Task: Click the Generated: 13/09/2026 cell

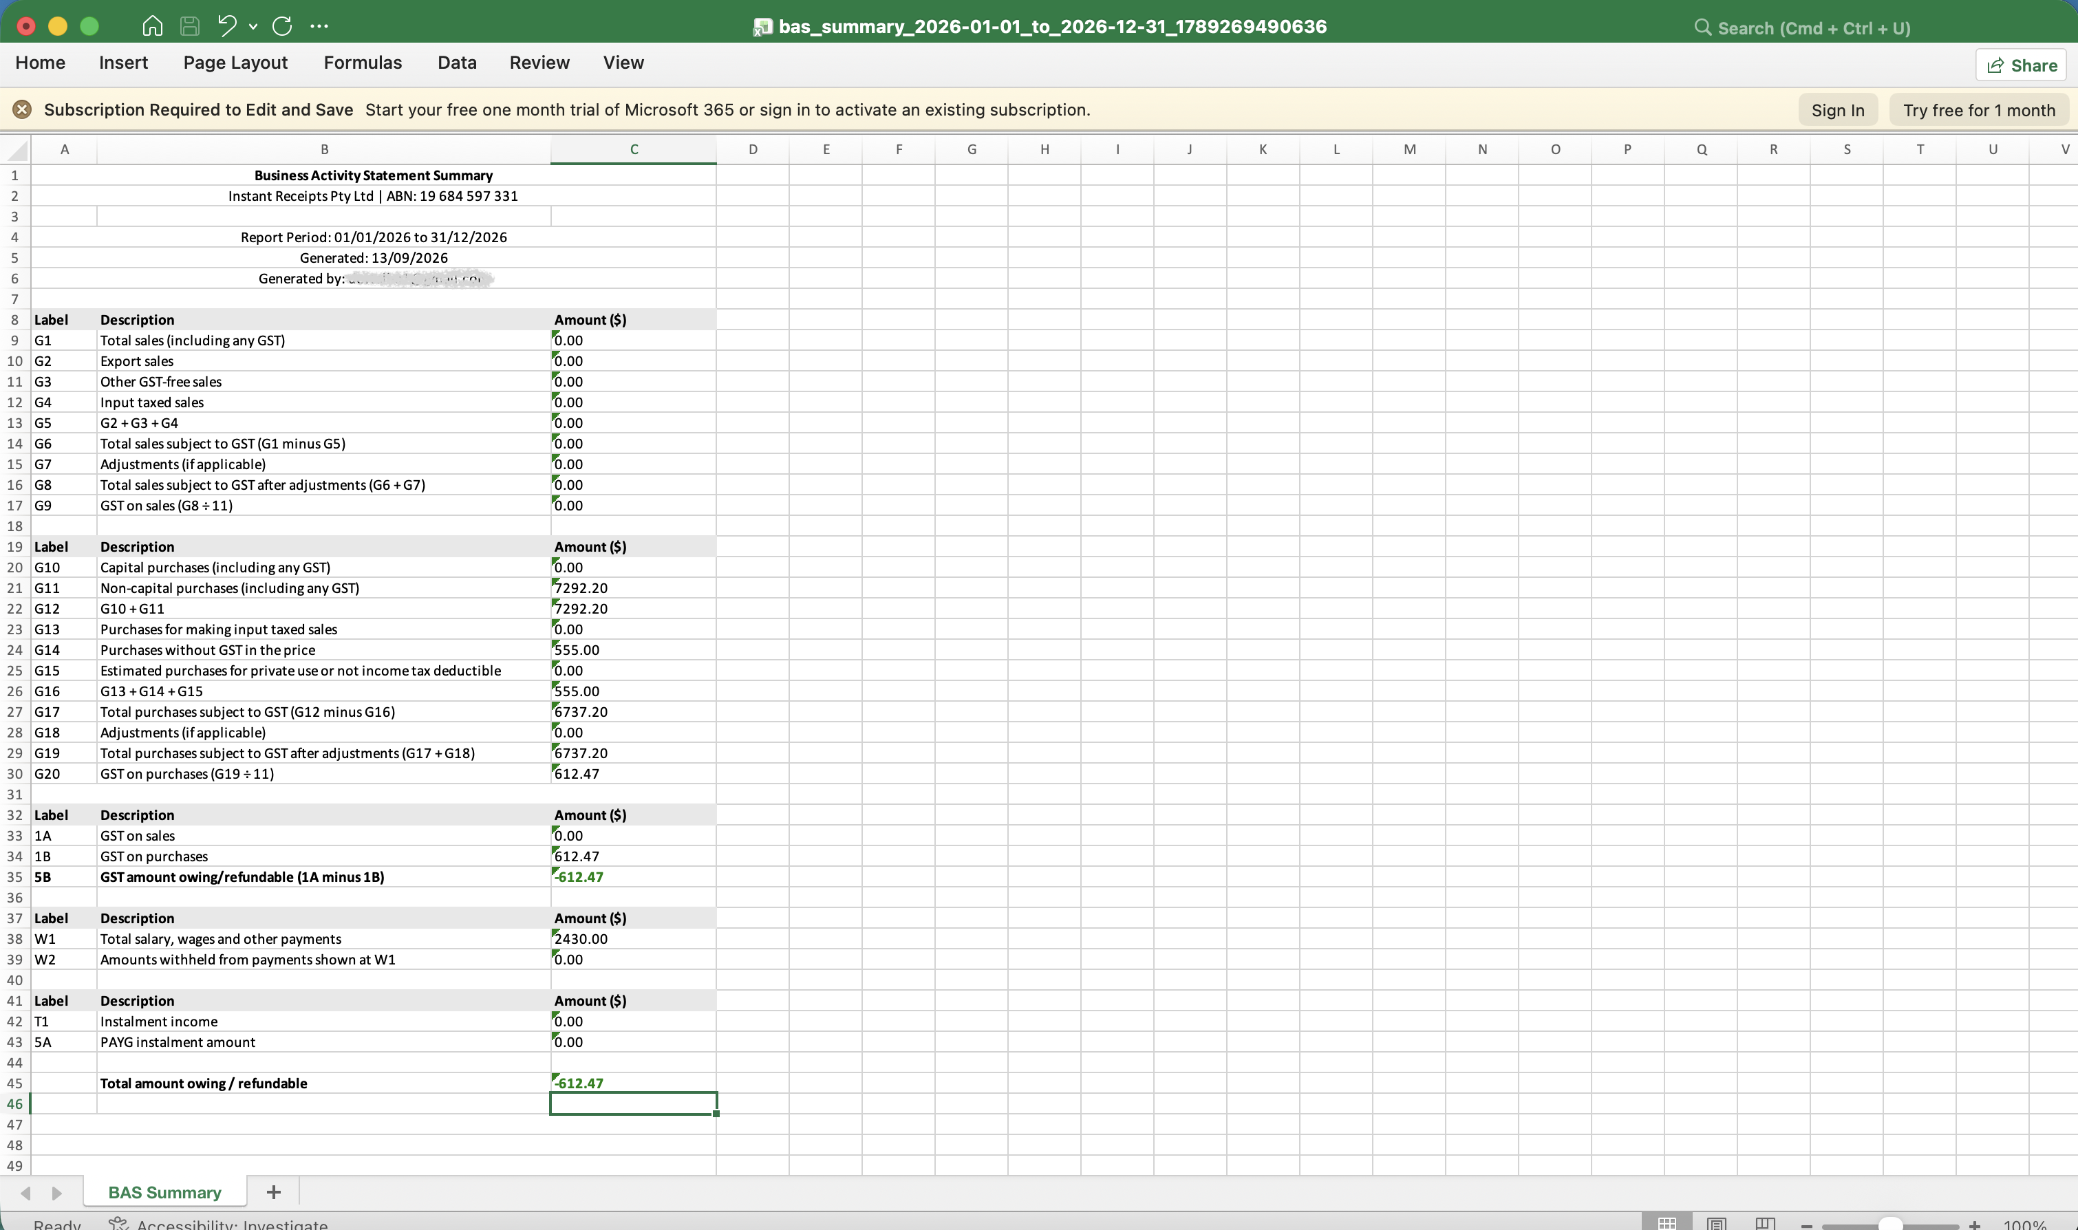Action: [x=373, y=259]
